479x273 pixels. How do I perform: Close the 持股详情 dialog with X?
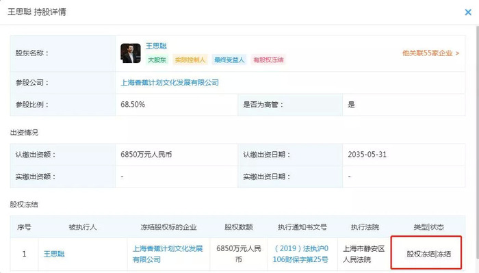468,12
